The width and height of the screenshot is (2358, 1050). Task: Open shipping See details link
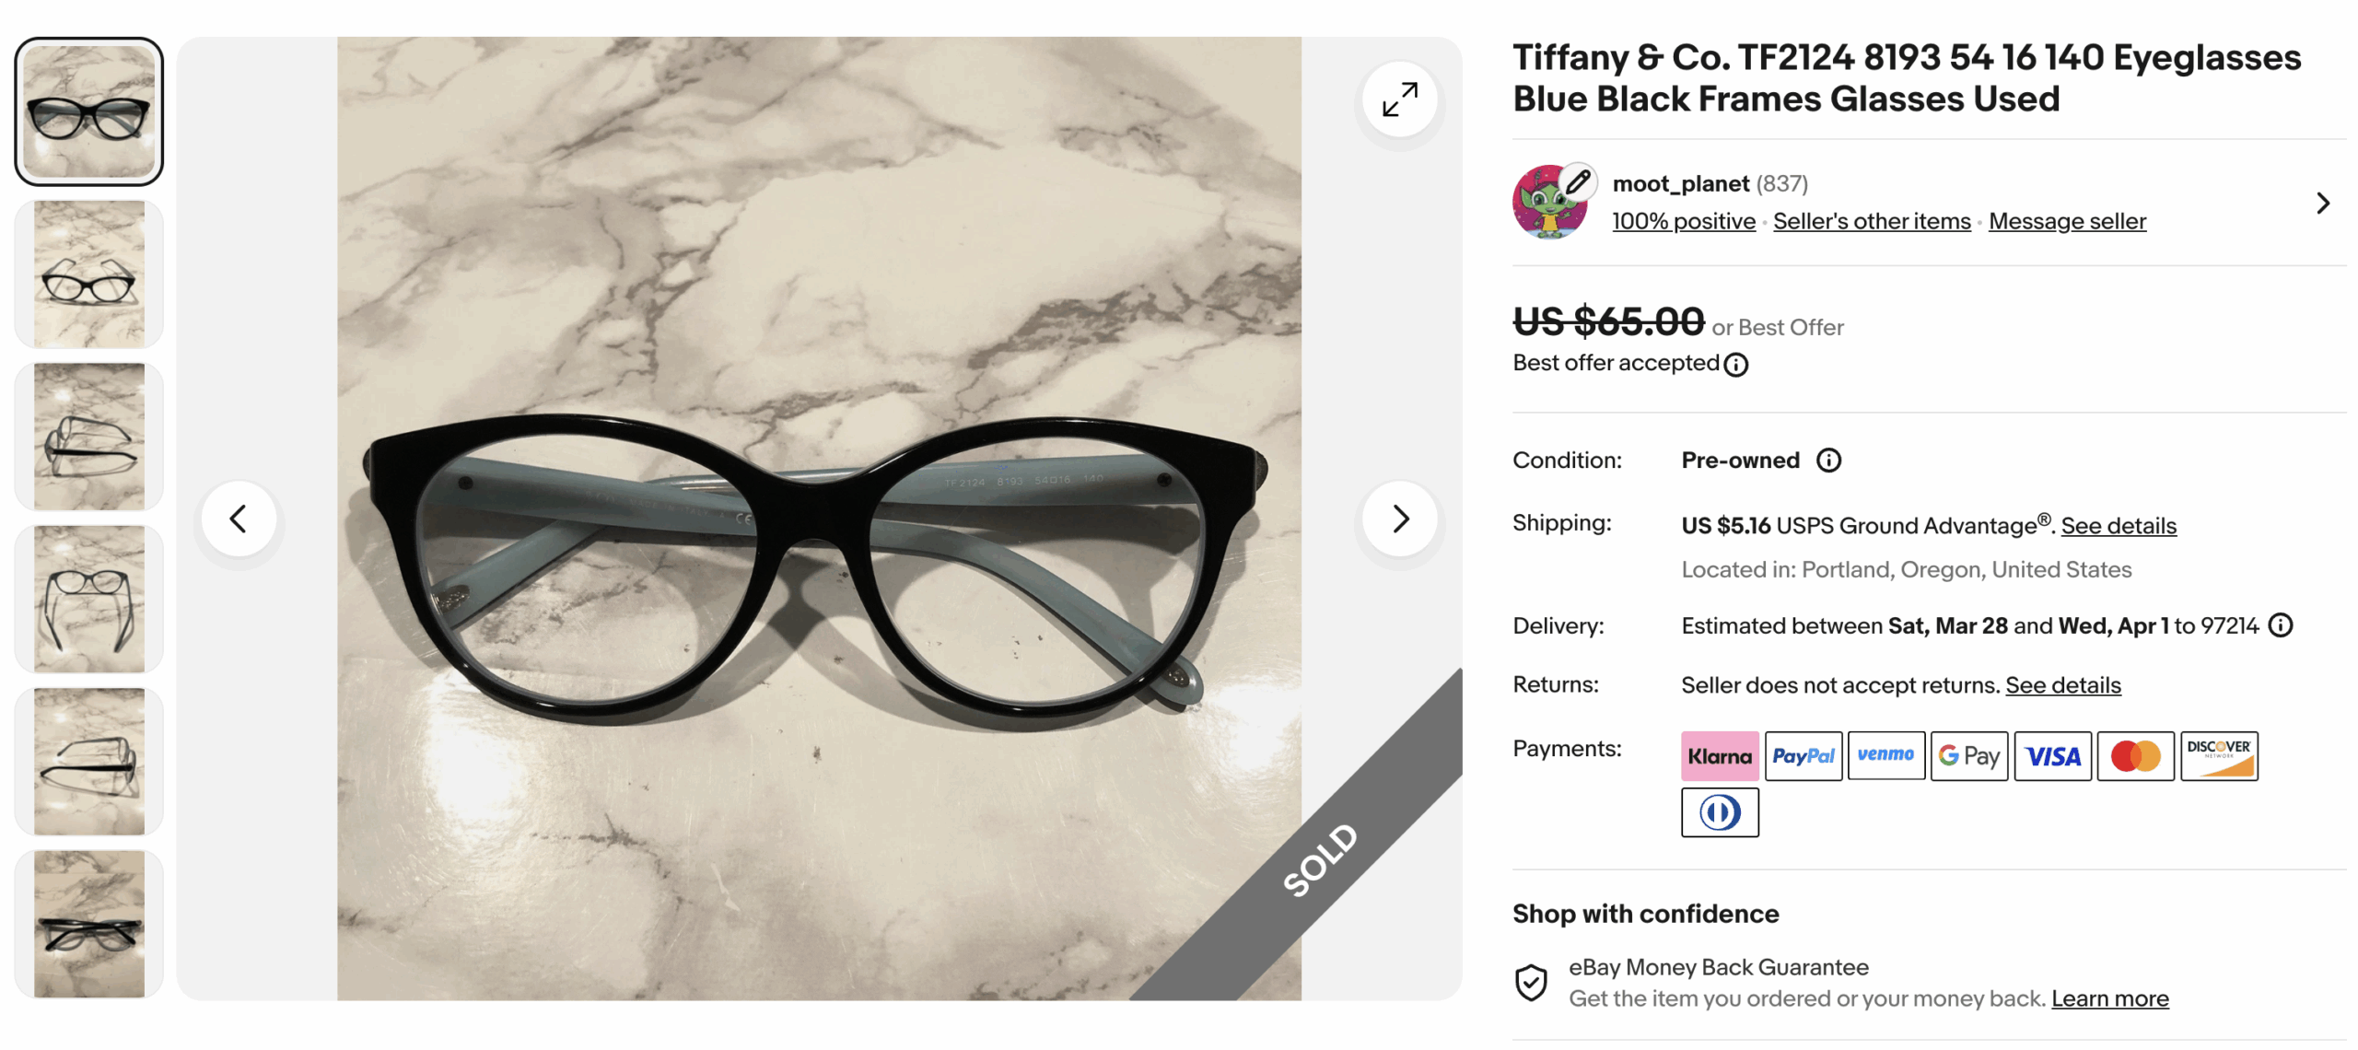click(2118, 525)
